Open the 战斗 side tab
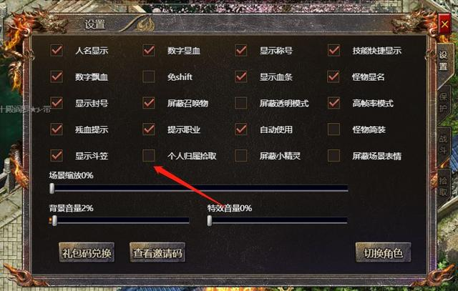Image resolution: width=458 pixels, height=291 pixels. [444, 144]
